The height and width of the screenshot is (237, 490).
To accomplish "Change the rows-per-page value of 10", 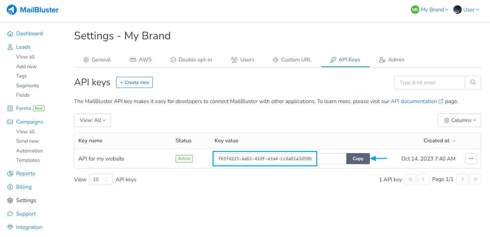I will (101, 180).
